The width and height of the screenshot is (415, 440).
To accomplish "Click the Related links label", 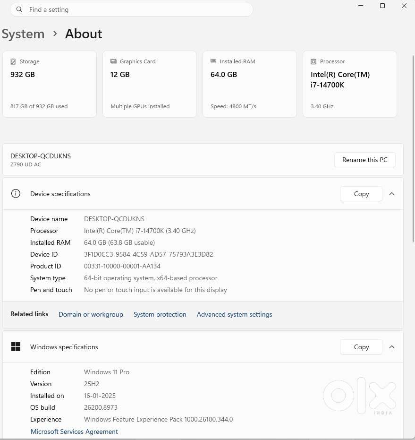I will pyautogui.click(x=29, y=314).
